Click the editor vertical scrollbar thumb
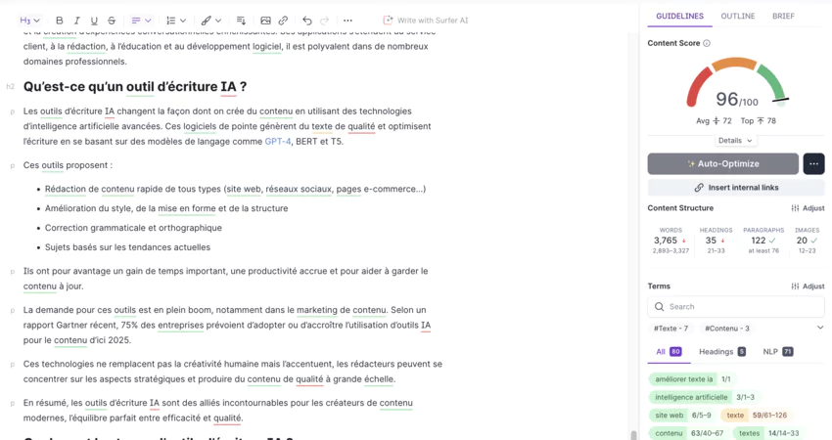Screen dimensions: 832x440 (x=632, y=435)
